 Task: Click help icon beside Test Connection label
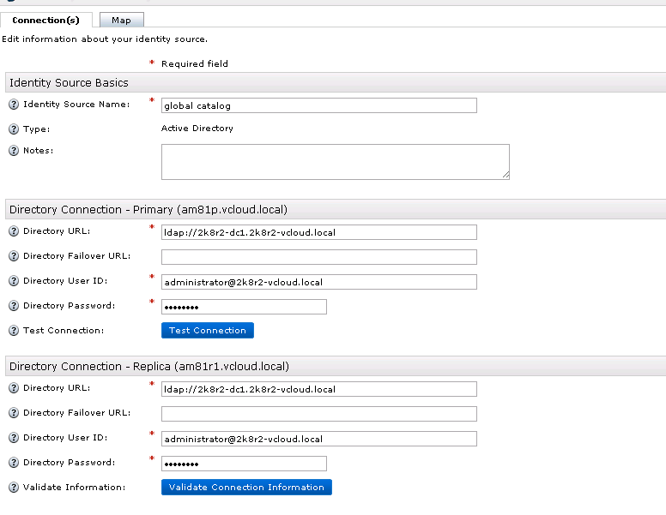point(14,331)
